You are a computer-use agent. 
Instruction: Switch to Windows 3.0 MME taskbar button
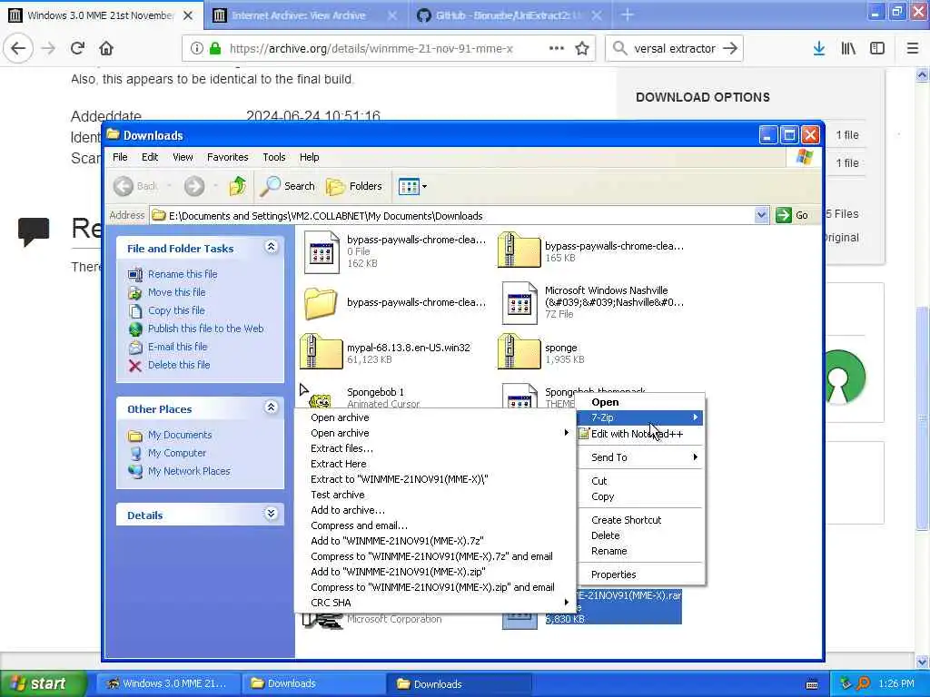tap(168, 683)
